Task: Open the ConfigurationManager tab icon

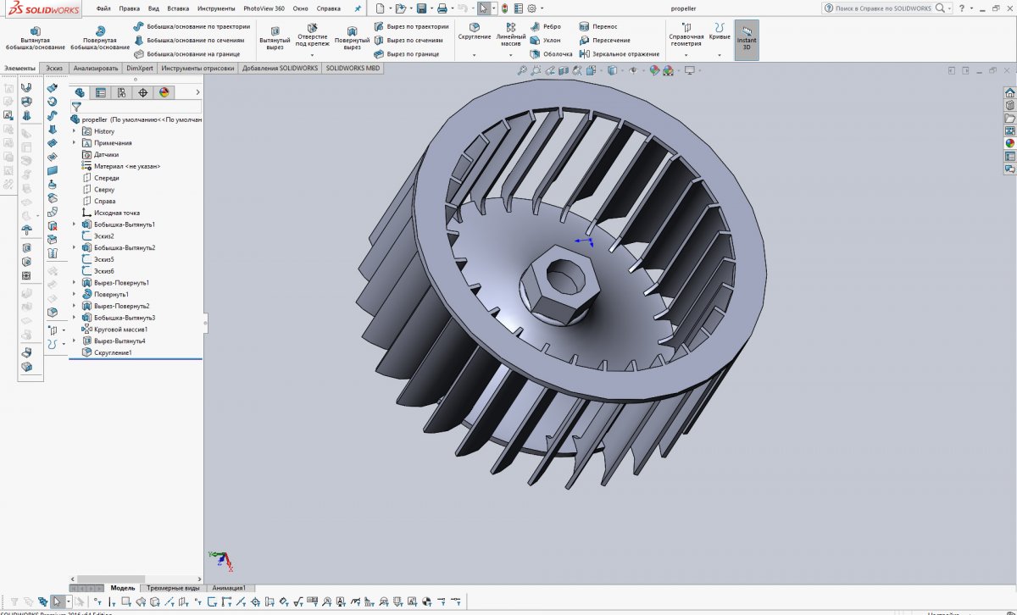Action: tap(122, 93)
